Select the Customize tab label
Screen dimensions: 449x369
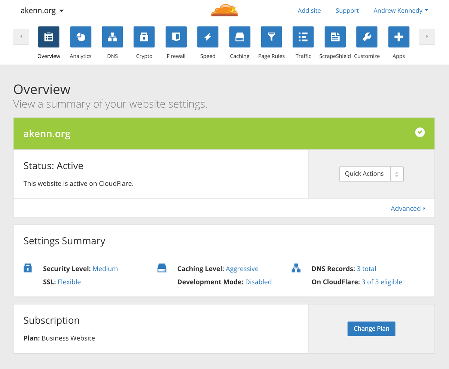367,56
